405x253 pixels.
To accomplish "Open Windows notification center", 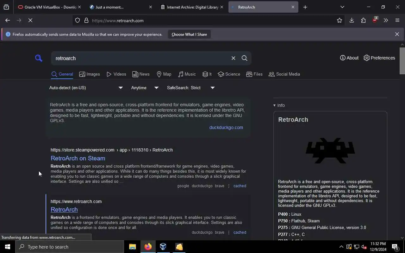I will point(395,247).
